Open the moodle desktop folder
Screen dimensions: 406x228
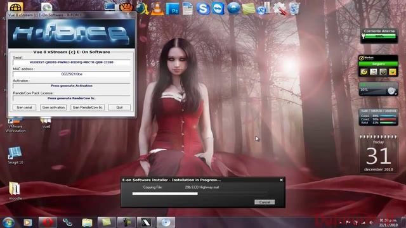[15, 191]
